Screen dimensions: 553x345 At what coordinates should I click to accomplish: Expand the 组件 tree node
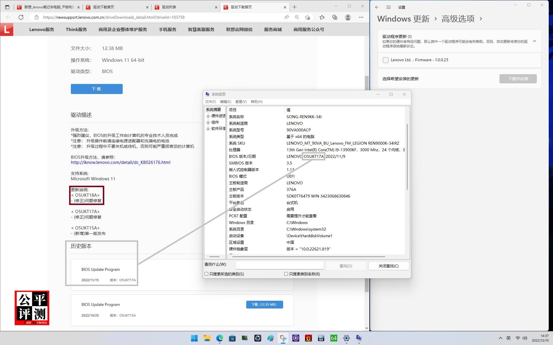208,122
